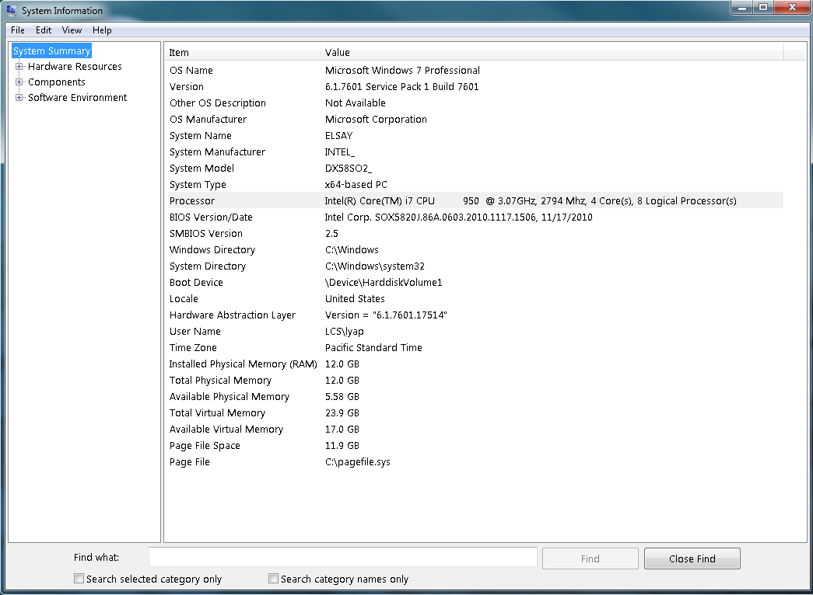Select the System Model row
This screenshot has width=813, height=595.
(x=476, y=169)
